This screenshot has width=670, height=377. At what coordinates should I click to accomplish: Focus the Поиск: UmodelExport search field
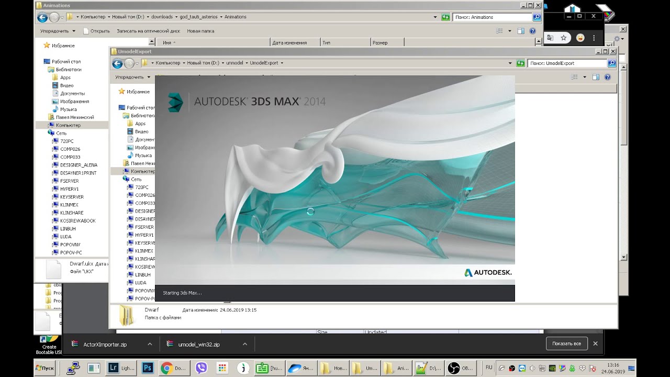point(567,63)
